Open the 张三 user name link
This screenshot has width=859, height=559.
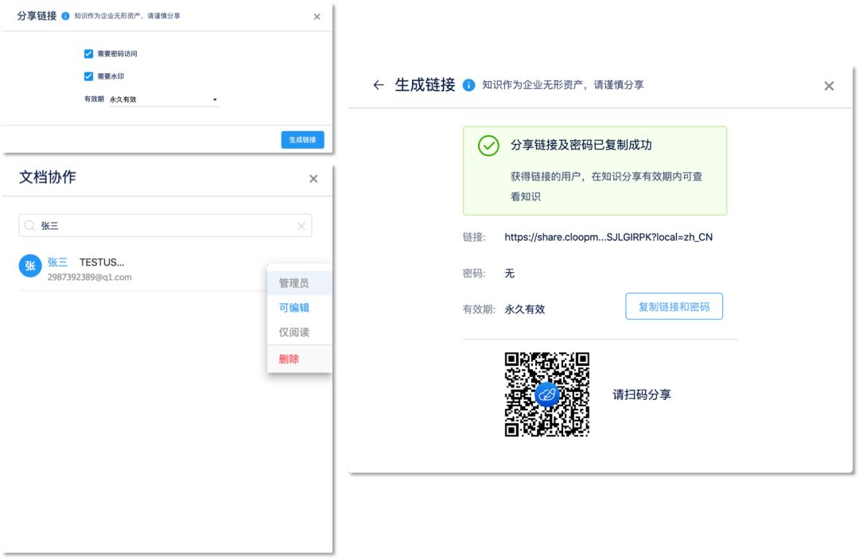(x=57, y=262)
